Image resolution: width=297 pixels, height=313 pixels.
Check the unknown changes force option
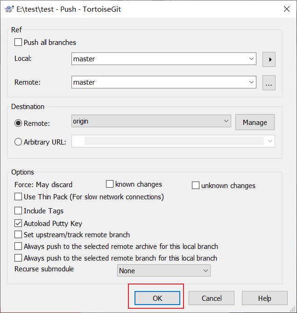click(195, 185)
